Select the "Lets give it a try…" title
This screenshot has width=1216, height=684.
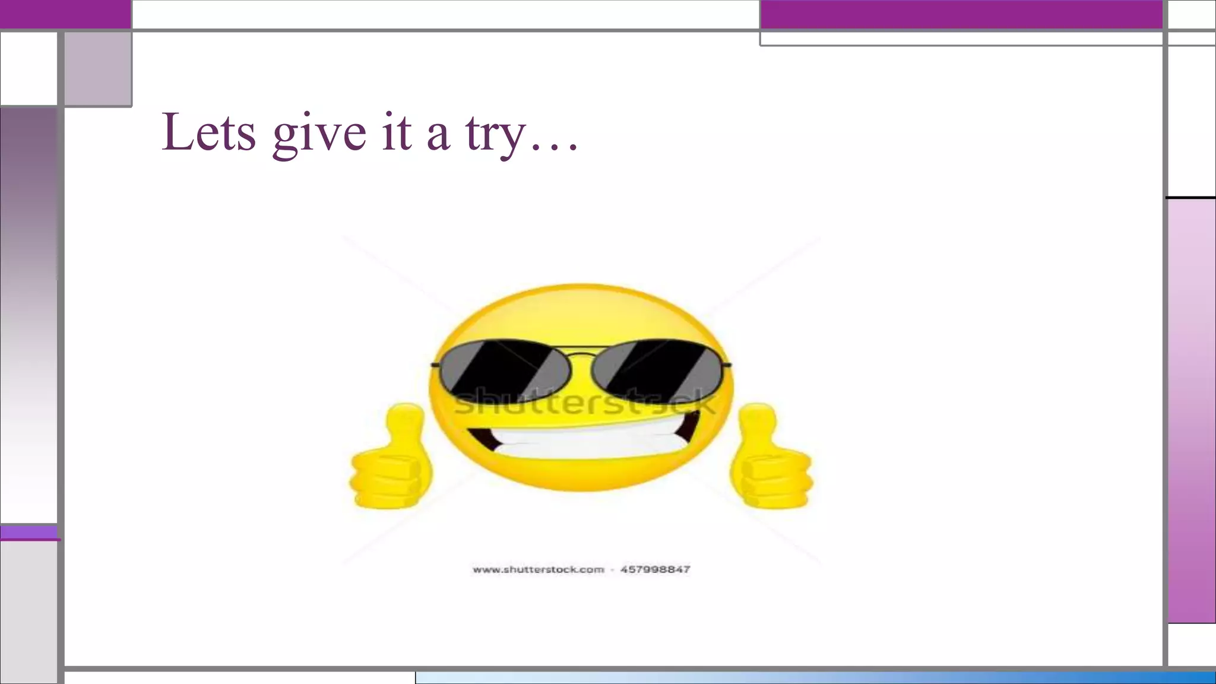pyautogui.click(x=369, y=132)
